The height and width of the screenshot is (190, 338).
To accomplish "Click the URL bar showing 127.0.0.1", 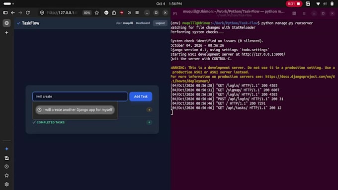I will coord(62,13).
